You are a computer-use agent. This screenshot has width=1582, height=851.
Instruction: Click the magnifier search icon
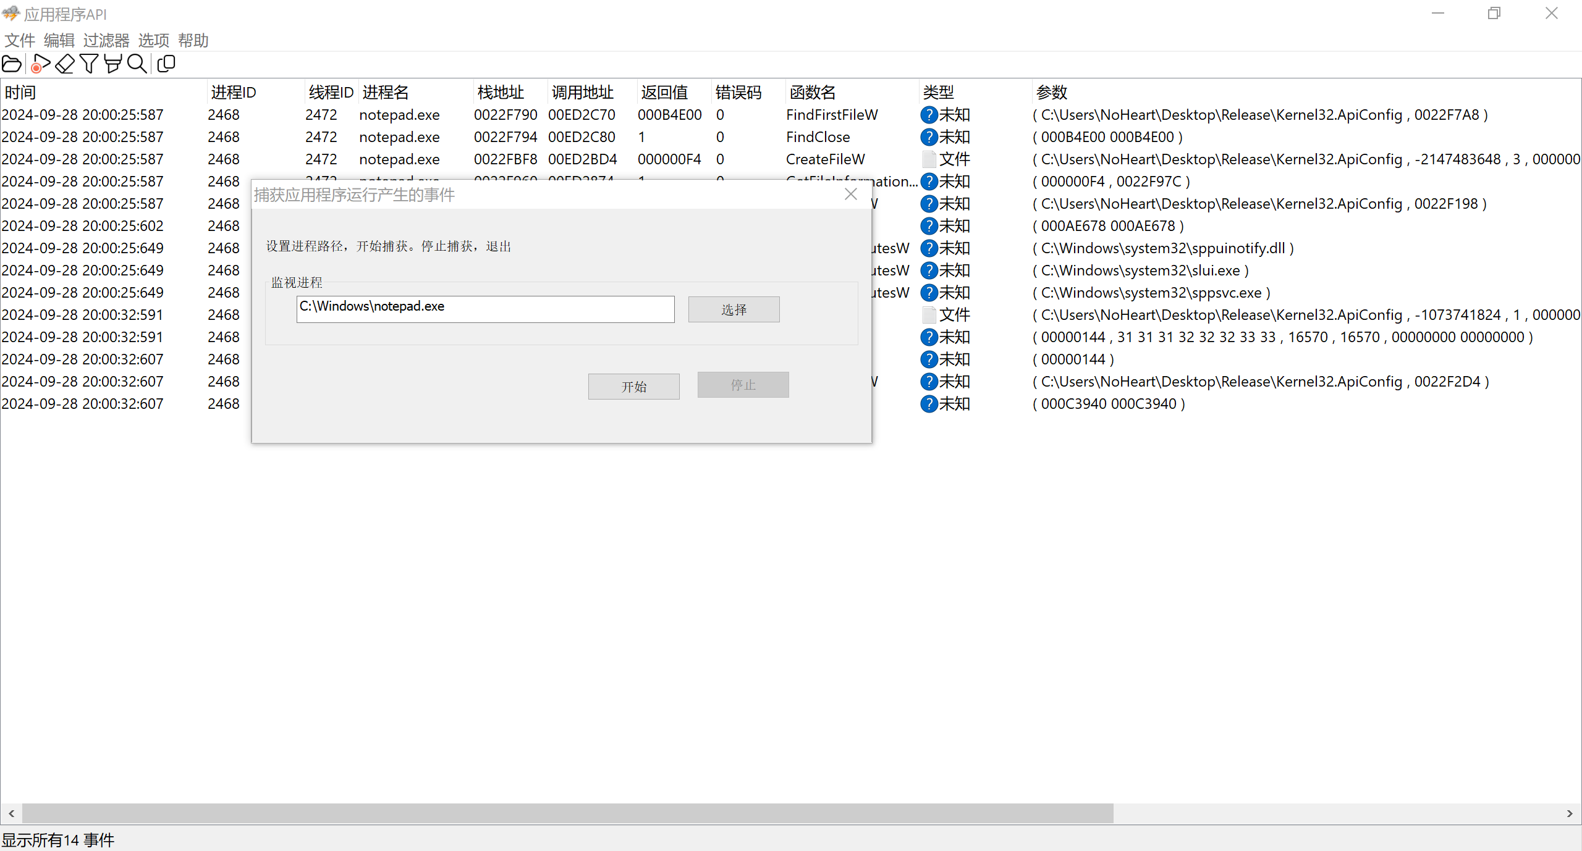click(x=137, y=64)
